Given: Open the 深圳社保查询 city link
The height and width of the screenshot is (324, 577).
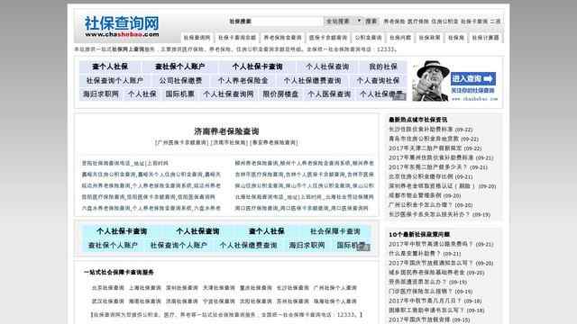Looking at the screenshot, I should 182,288.
